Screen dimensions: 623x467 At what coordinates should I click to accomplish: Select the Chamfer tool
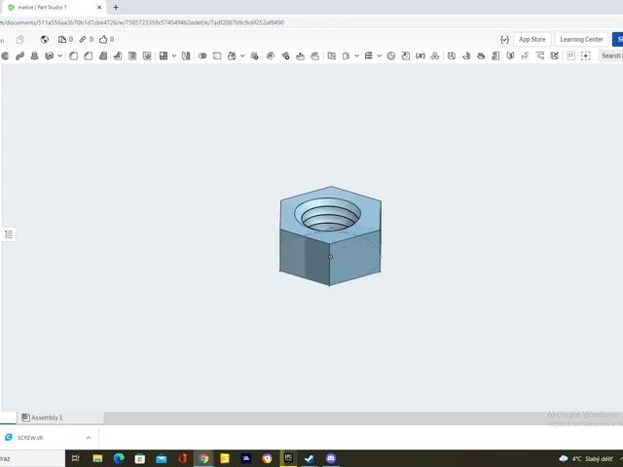click(89, 56)
